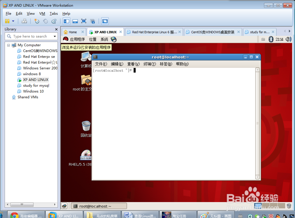Open terminal 标签(B) menu

[166, 64]
